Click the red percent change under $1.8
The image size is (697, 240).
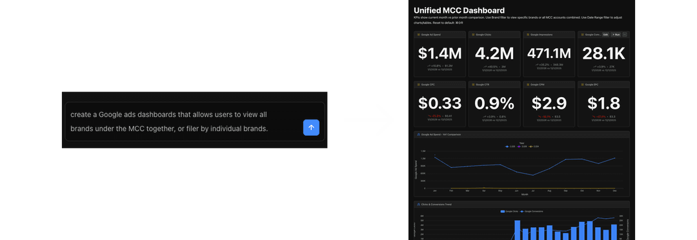point(599,116)
